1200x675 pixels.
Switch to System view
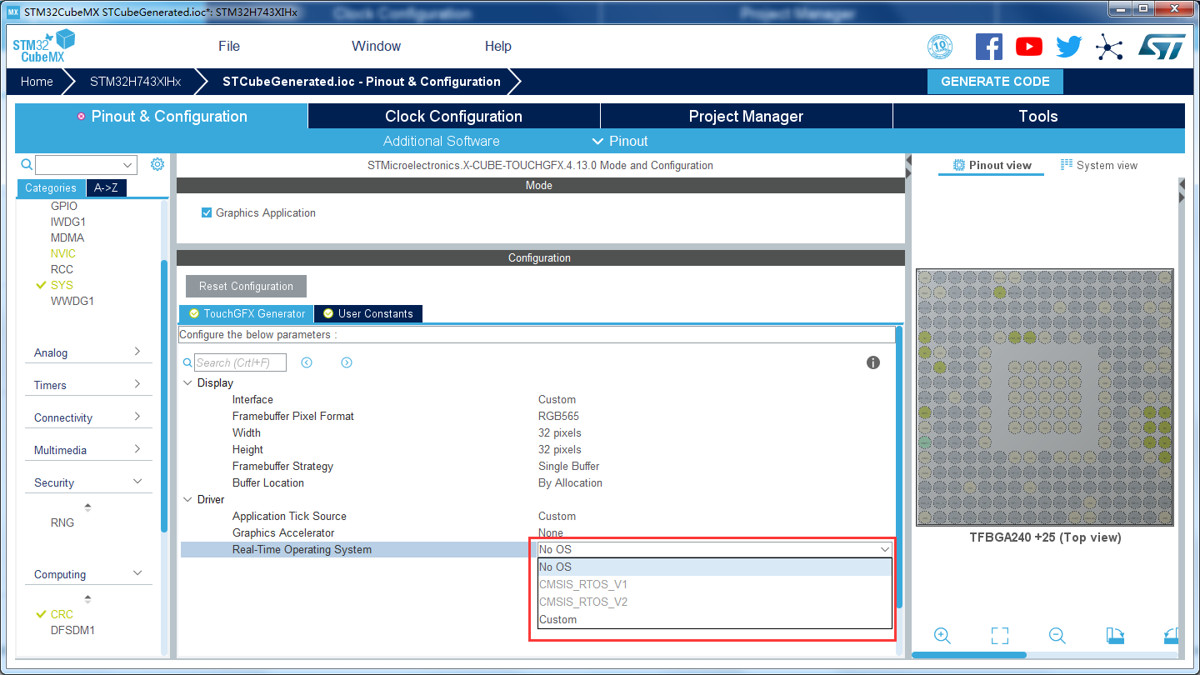pos(1099,165)
